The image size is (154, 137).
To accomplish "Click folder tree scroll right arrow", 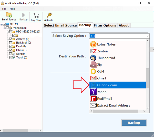I will 40,131.
